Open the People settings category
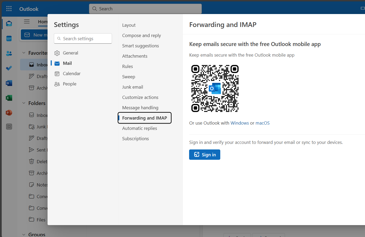365x237 pixels. [69, 84]
